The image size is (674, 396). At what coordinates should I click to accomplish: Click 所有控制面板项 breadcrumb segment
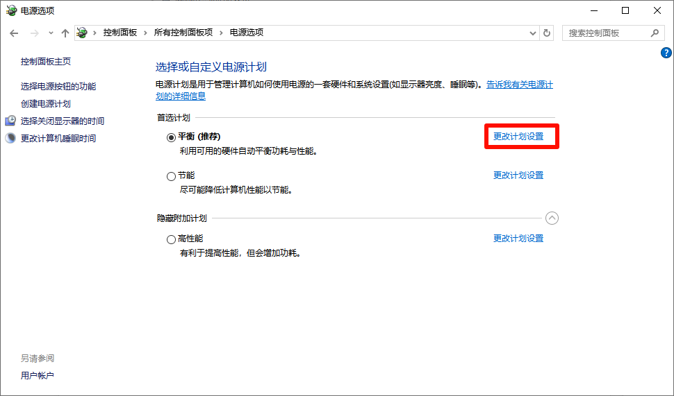[183, 33]
